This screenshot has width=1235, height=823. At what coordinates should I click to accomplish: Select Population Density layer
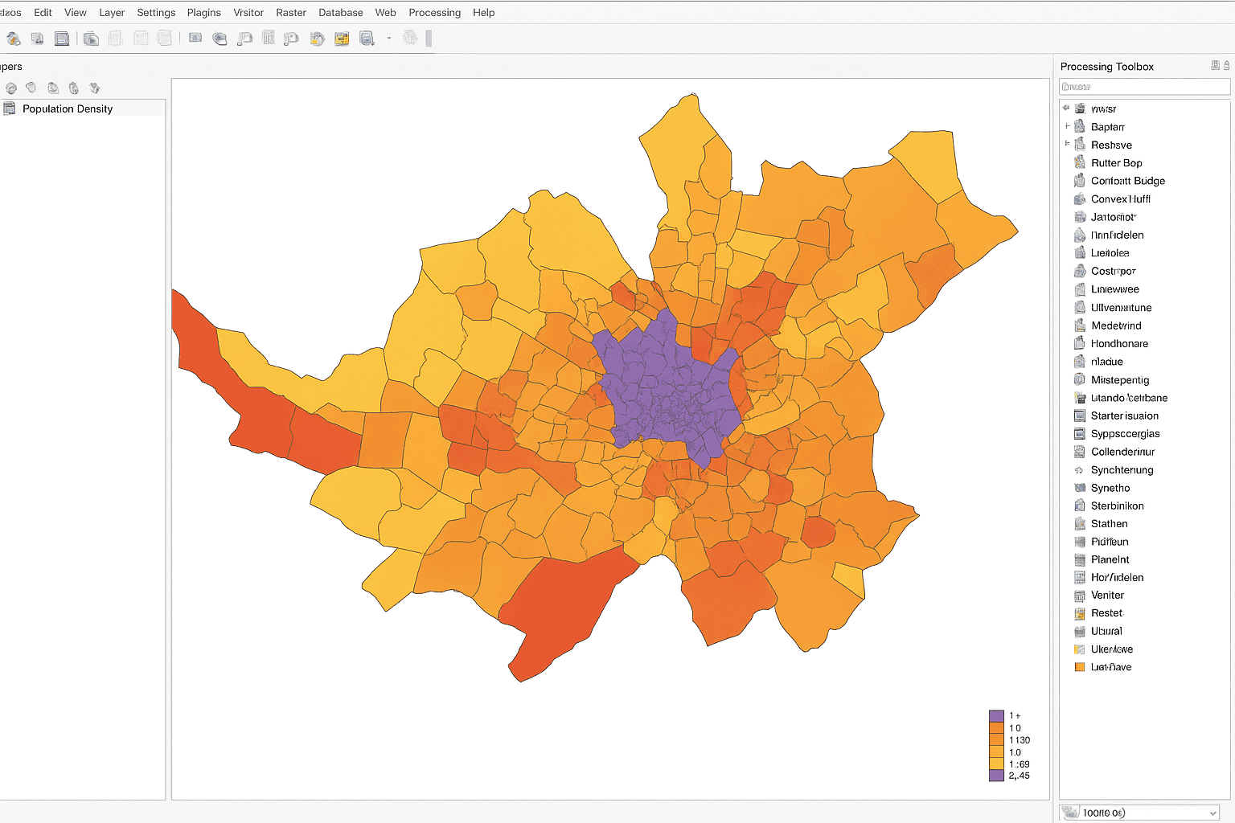coord(68,109)
